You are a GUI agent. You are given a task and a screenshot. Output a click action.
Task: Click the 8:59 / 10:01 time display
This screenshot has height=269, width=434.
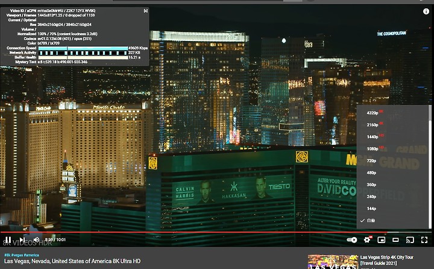(55, 239)
